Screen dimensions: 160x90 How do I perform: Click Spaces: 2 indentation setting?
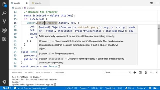(x=84, y=88)
